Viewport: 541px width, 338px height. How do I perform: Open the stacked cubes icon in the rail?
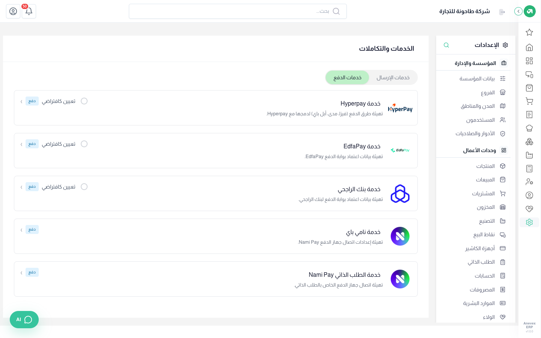coord(529,142)
